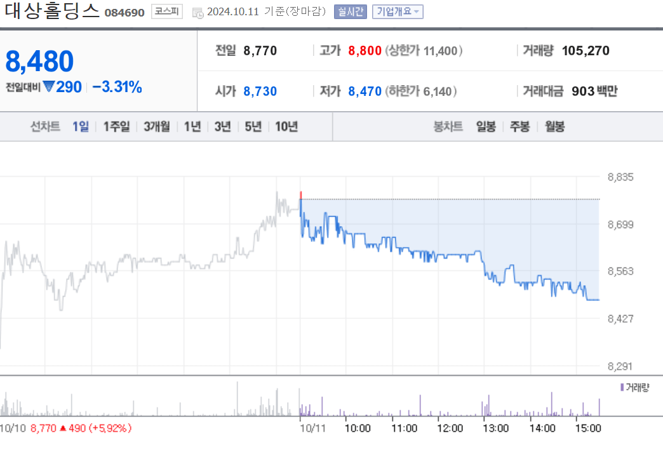Click the 2024.10.11 기준(장마감) date text
Viewport: 663px width, 451px height.
pos(266,12)
